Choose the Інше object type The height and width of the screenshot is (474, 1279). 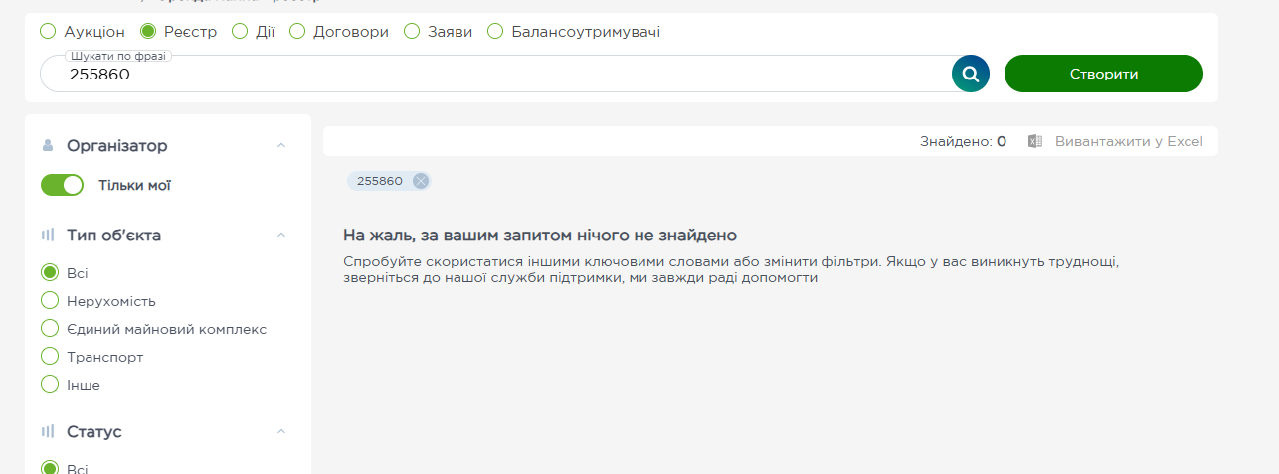50,385
